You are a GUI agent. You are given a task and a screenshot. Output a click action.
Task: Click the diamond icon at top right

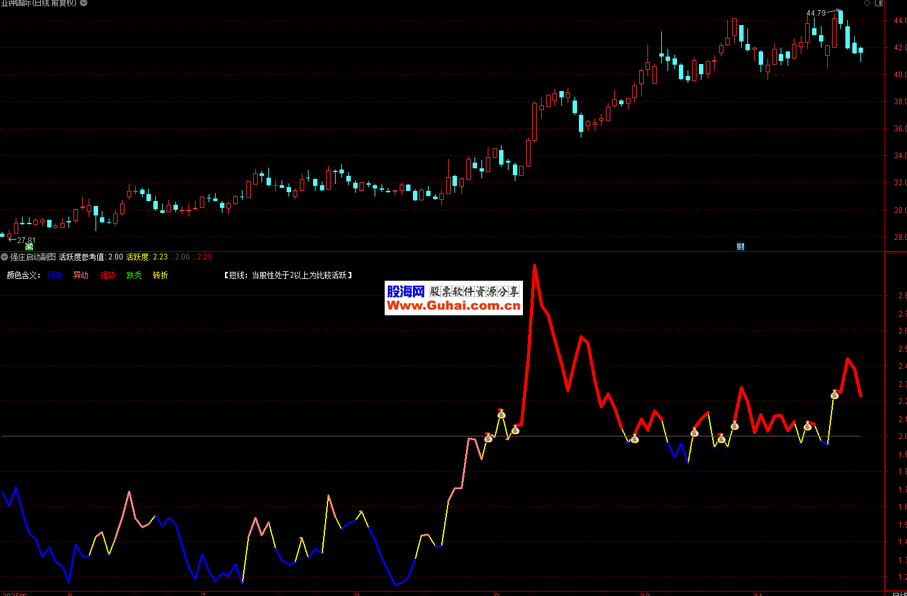(x=867, y=3)
